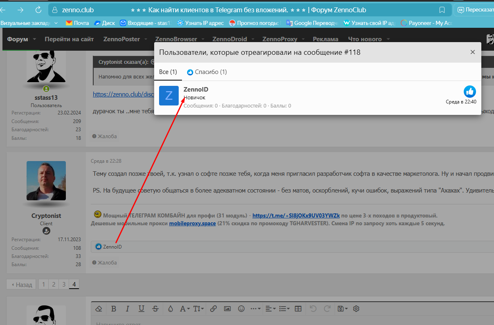Click the Пересказать button
The image size is (494, 325).
coord(475,10)
